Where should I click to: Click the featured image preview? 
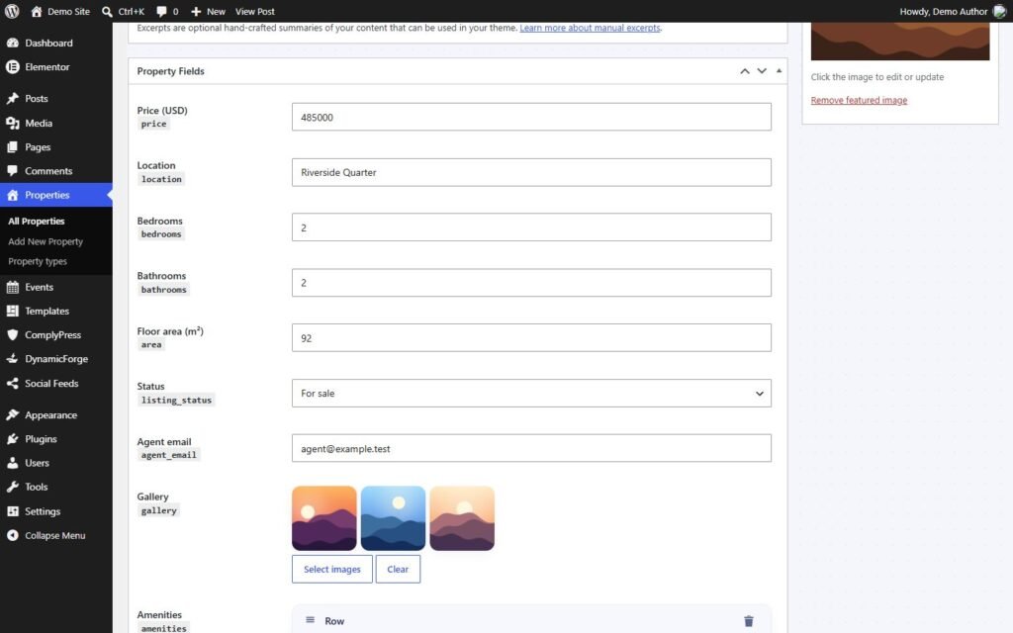[900, 42]
